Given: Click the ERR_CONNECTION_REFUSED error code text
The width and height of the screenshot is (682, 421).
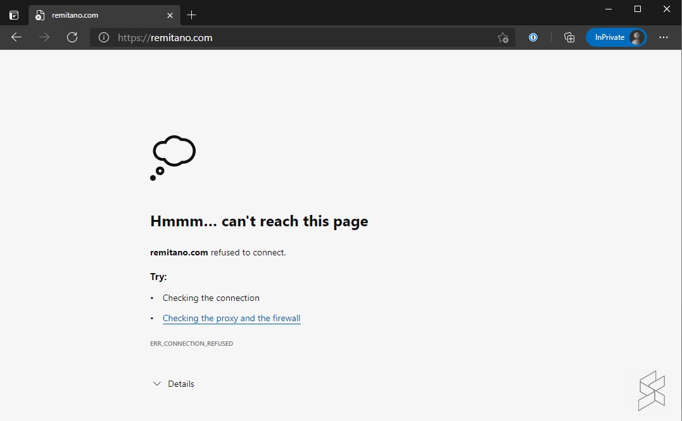Looking at the screenshot, I should [191, 344].
